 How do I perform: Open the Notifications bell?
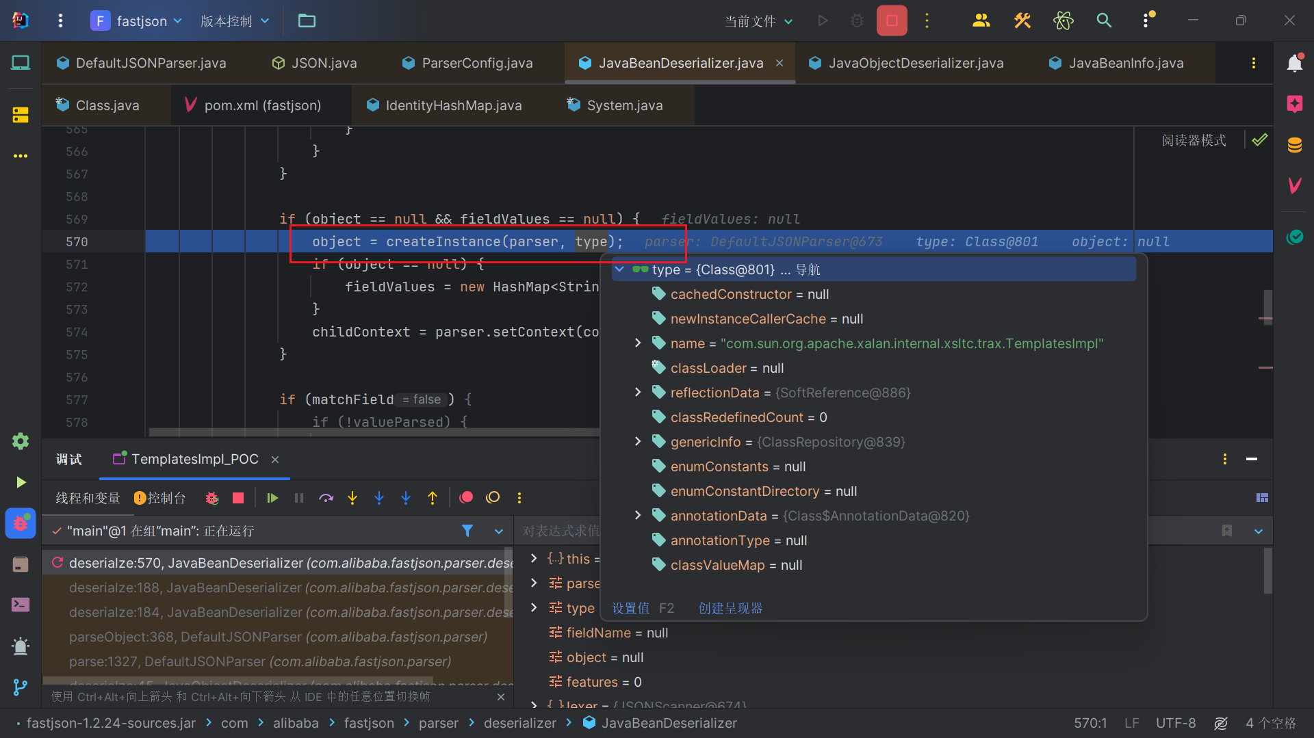[1294, 63]
